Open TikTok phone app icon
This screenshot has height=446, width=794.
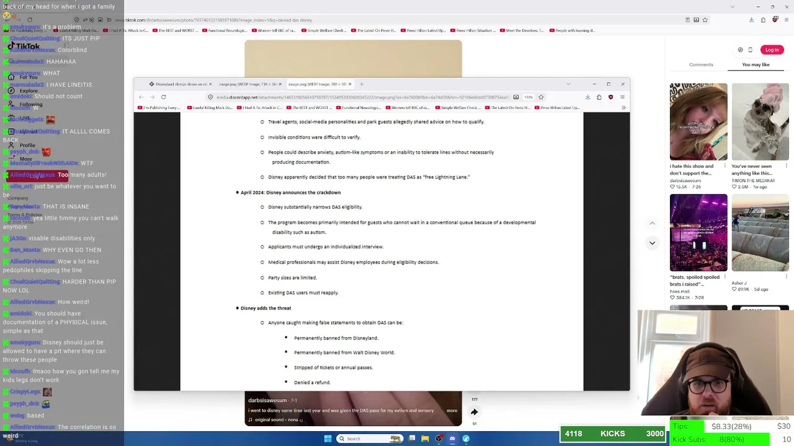[750, 50]
